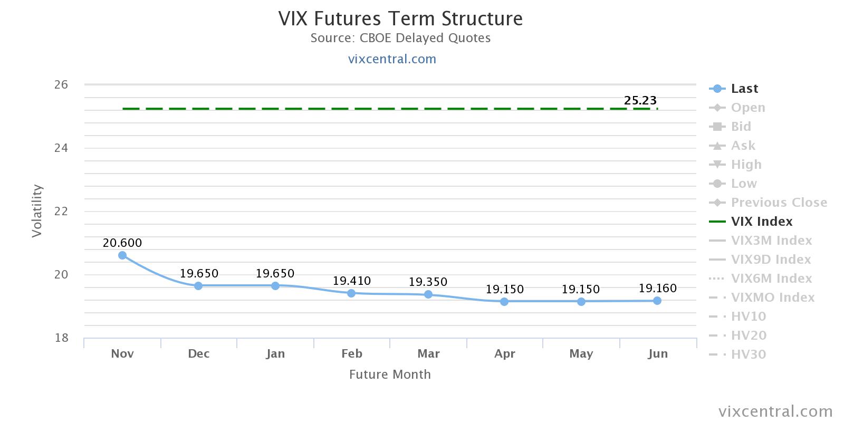Viewport: 844px width, 422px height.
Task: Show the Open series in legend
Action: click(x=747, y=108)
